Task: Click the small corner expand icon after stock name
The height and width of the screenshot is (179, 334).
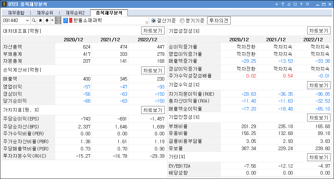Action: tap(147, 22)
